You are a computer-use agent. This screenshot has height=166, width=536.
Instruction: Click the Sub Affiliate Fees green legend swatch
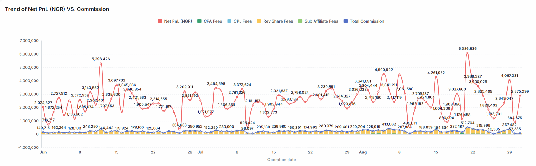(300, 21)
